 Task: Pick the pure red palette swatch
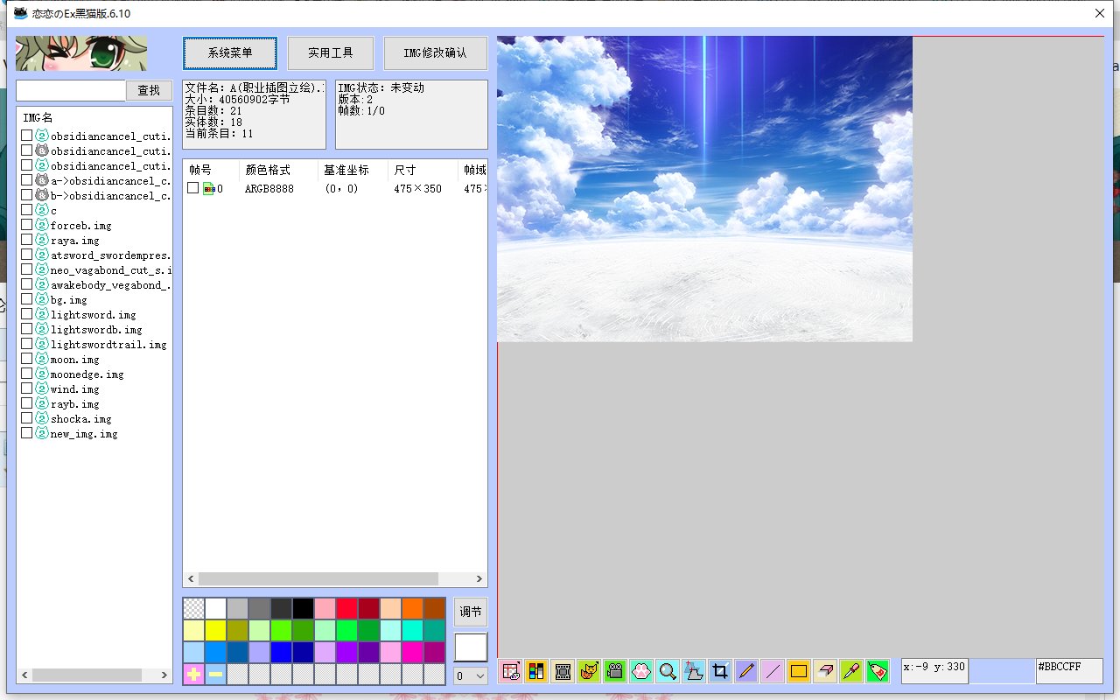(x=347, y=608)
